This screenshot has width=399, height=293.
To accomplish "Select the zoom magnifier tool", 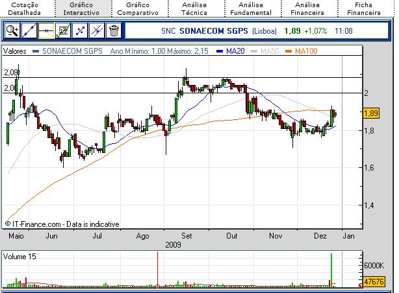I will click(x=12, y=30).
